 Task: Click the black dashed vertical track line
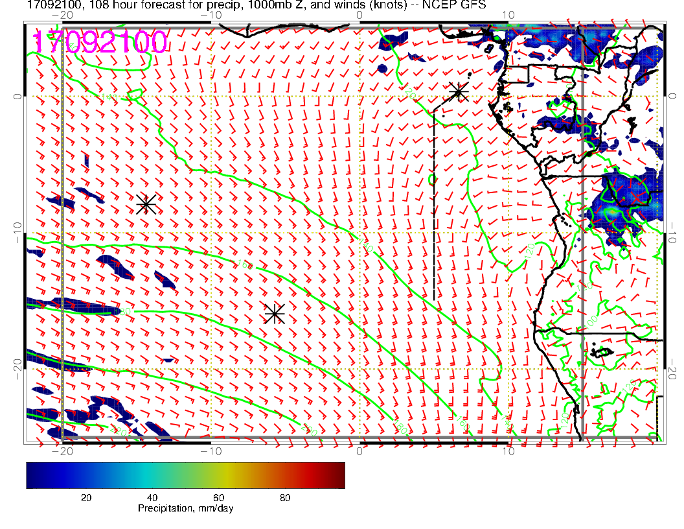(x=433, y=207)
